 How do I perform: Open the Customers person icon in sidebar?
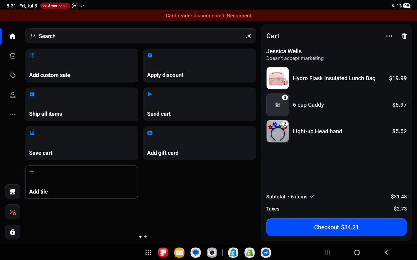coord(13,95)
